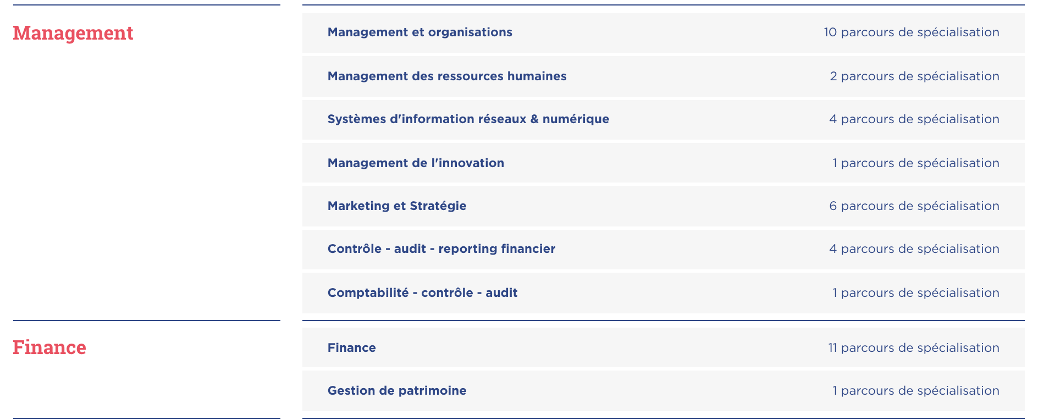The height and width of the screenshot is (420, 1038).
Task: Click the red Finance section heading
Action: point(49,347)
